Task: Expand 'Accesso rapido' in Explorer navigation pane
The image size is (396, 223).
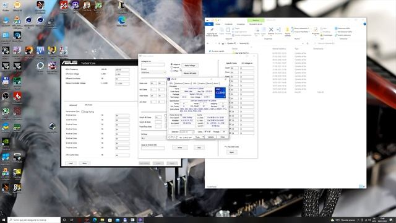Action: 217,51
